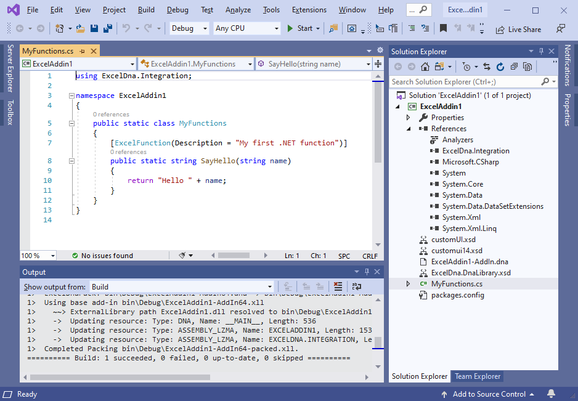Viewport: 578px width, 401px height.
Task: Click the Undo arrow icon
Action: point(126,28)
